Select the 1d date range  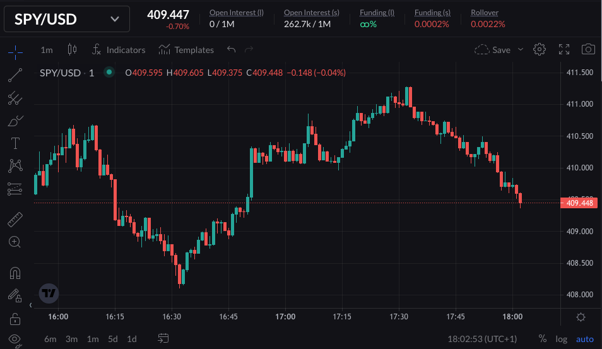132,339
